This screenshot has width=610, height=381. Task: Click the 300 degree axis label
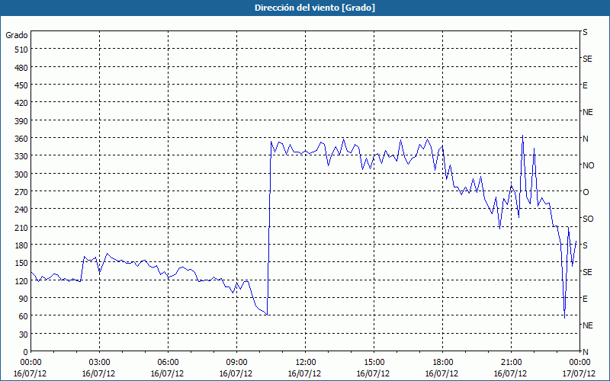click(22, 174)
